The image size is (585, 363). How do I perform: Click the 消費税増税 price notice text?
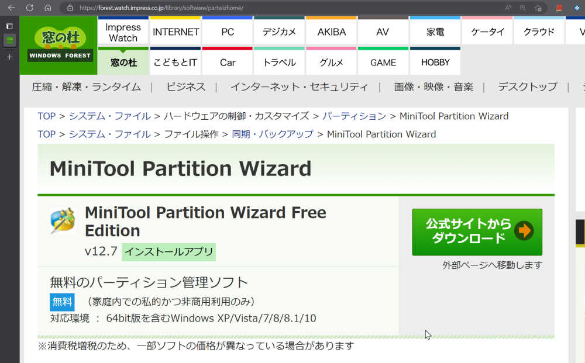coord(196,346)
